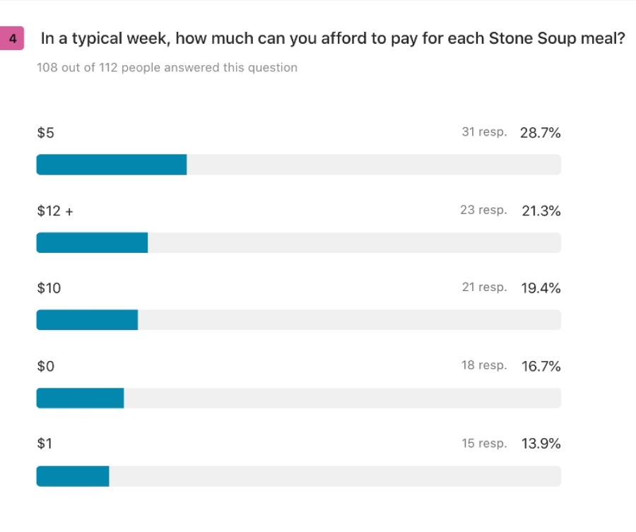The height and width of the screenshot is (532, 636).
Task: Select the $10 answer label
Action: (49, 288)
